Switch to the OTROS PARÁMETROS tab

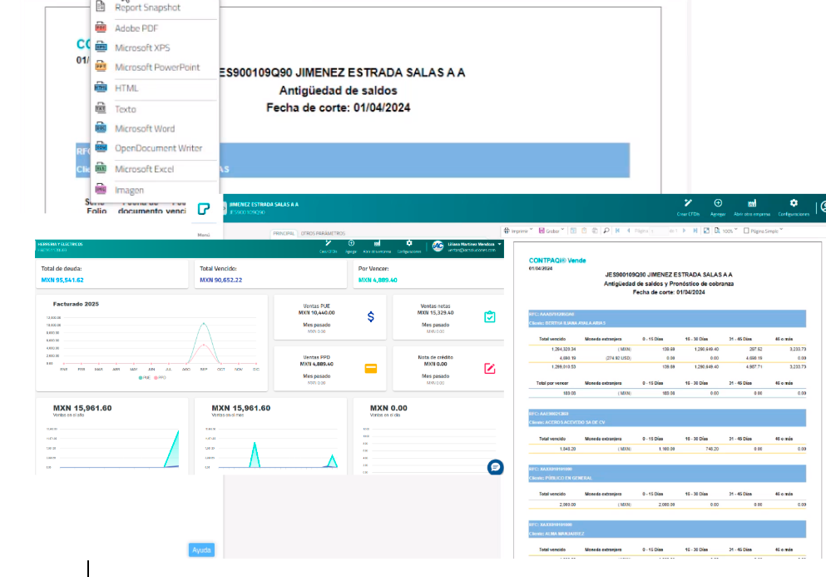coord(323,233)
